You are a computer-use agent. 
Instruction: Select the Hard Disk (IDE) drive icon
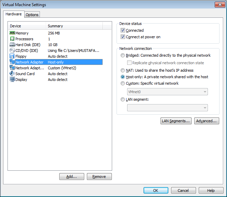click(x=12, y=44)
